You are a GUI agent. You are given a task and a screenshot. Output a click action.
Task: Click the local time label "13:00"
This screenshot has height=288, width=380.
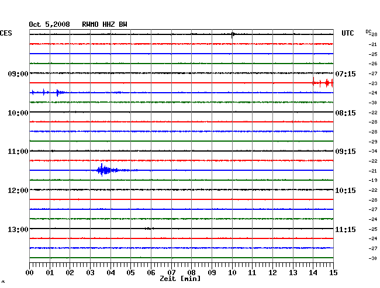[18, 229]
